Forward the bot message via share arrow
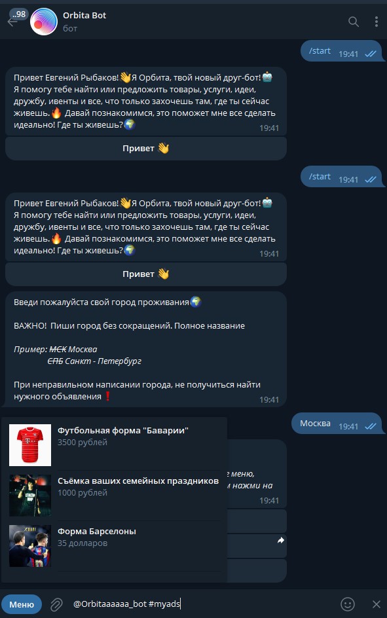Viewport: 387px width, 618px height. click(281, 540)
